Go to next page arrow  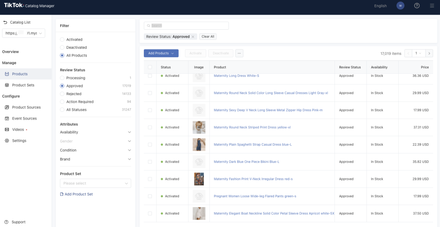429,53
